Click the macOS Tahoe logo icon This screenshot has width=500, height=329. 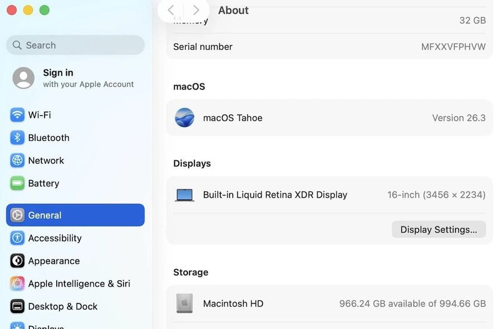pyautogui.click(x=184, y=118)
